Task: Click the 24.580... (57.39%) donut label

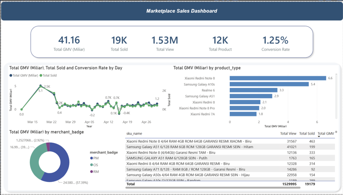Action: click(75, 182)
